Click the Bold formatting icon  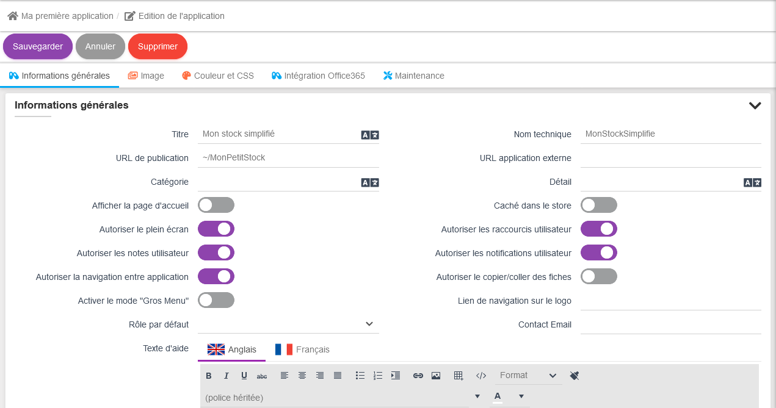click(x=209, y=376)
